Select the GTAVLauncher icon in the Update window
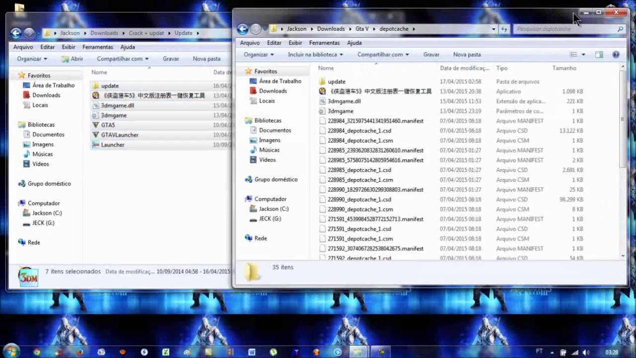 click(x=96, y=135)
